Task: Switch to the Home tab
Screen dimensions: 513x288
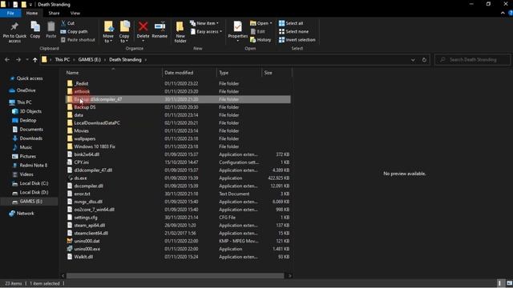Action: click(32, 13)
